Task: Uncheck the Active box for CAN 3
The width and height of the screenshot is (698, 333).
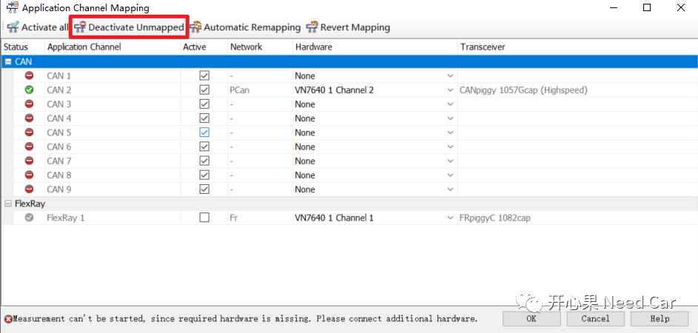Action: (204, 104)
